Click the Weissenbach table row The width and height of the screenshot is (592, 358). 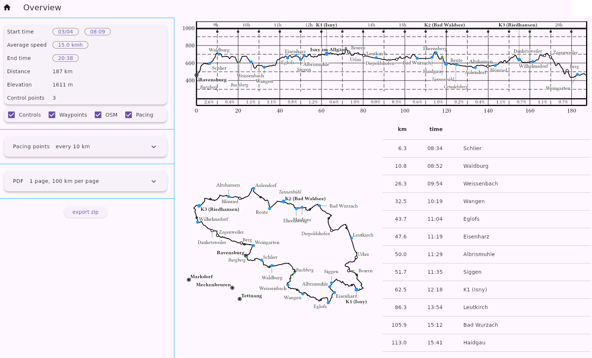click(x=487, y=184)
